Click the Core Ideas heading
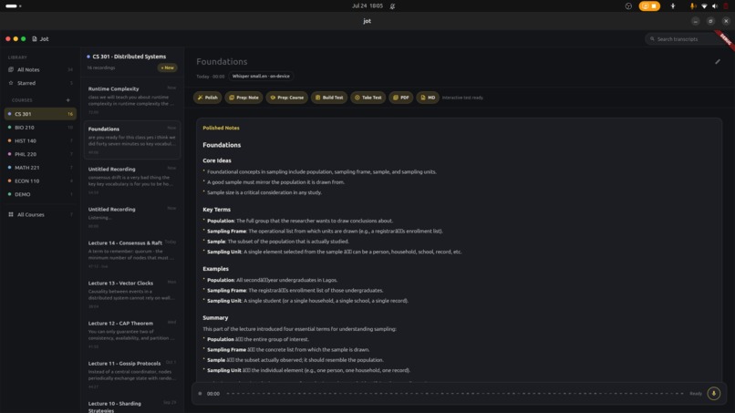Image resolution: width=735 pixels, height=413 pixels. 217,160
